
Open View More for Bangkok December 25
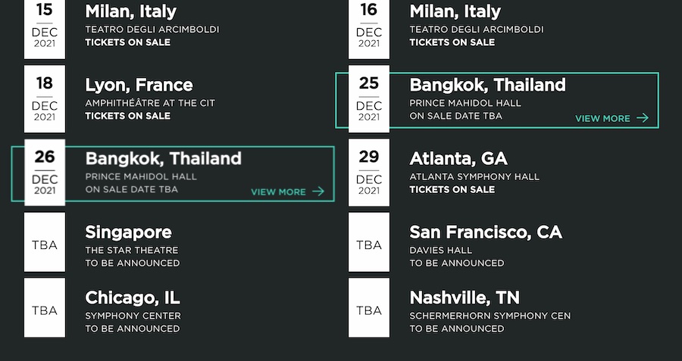[602, 118]
